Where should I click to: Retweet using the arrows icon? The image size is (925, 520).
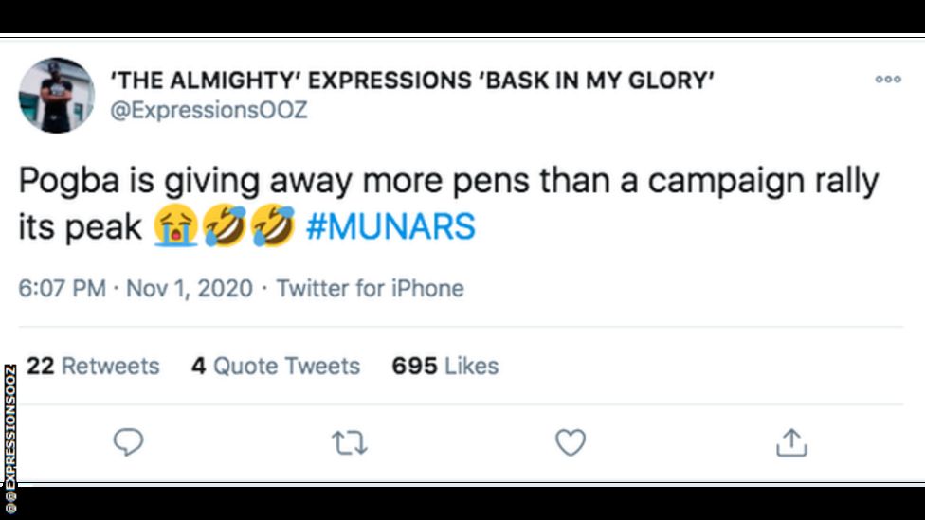(x=349, y=442)
